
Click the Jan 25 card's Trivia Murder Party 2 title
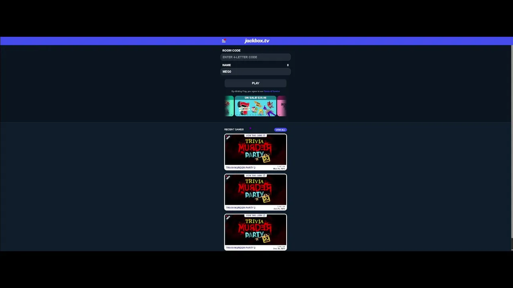240,208
